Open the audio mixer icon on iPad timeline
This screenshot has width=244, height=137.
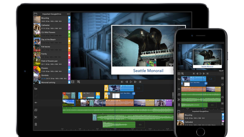tap(36, 89)
